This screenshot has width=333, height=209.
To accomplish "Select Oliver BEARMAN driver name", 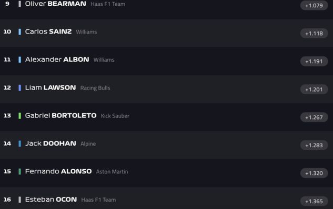I will click(56, 4).
